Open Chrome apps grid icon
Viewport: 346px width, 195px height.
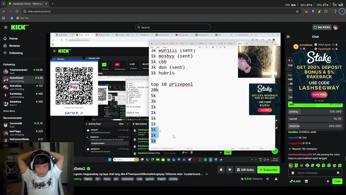coord(4,18)
